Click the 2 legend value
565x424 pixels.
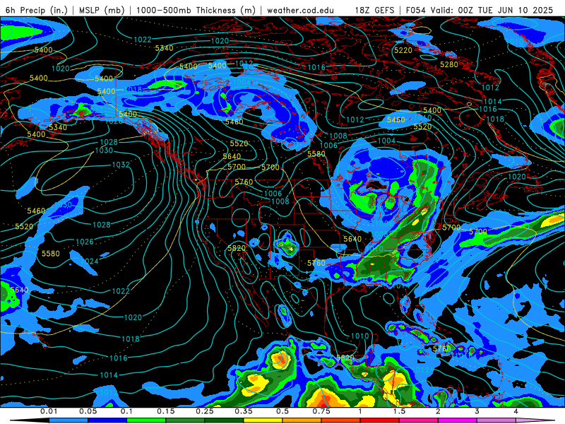(438, 411)
